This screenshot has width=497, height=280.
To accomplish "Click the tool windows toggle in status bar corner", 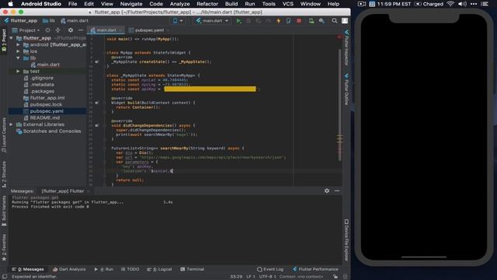I will pyautogui.click(x=5, y=277).
